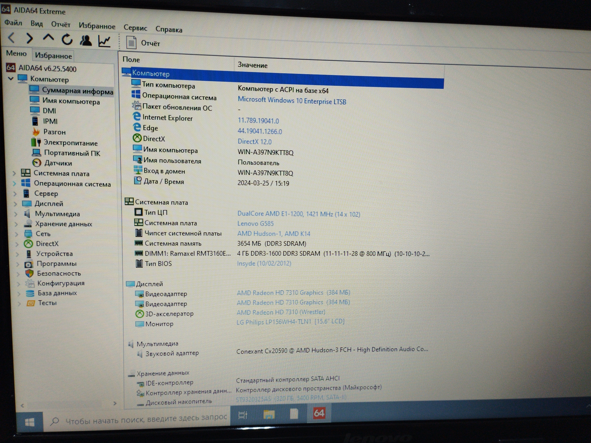This screenshot has height=443, width=591.
Task: Open File Explorer from the taskbar
Action: (x=269, y=415)
